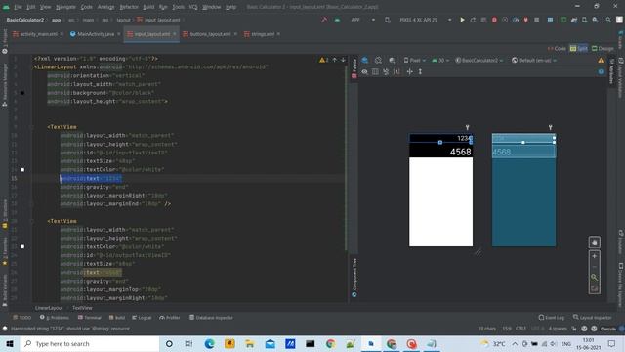625x352 pixels.
Task: Click the Make Project hammer icon
Action: click(324, 20)
